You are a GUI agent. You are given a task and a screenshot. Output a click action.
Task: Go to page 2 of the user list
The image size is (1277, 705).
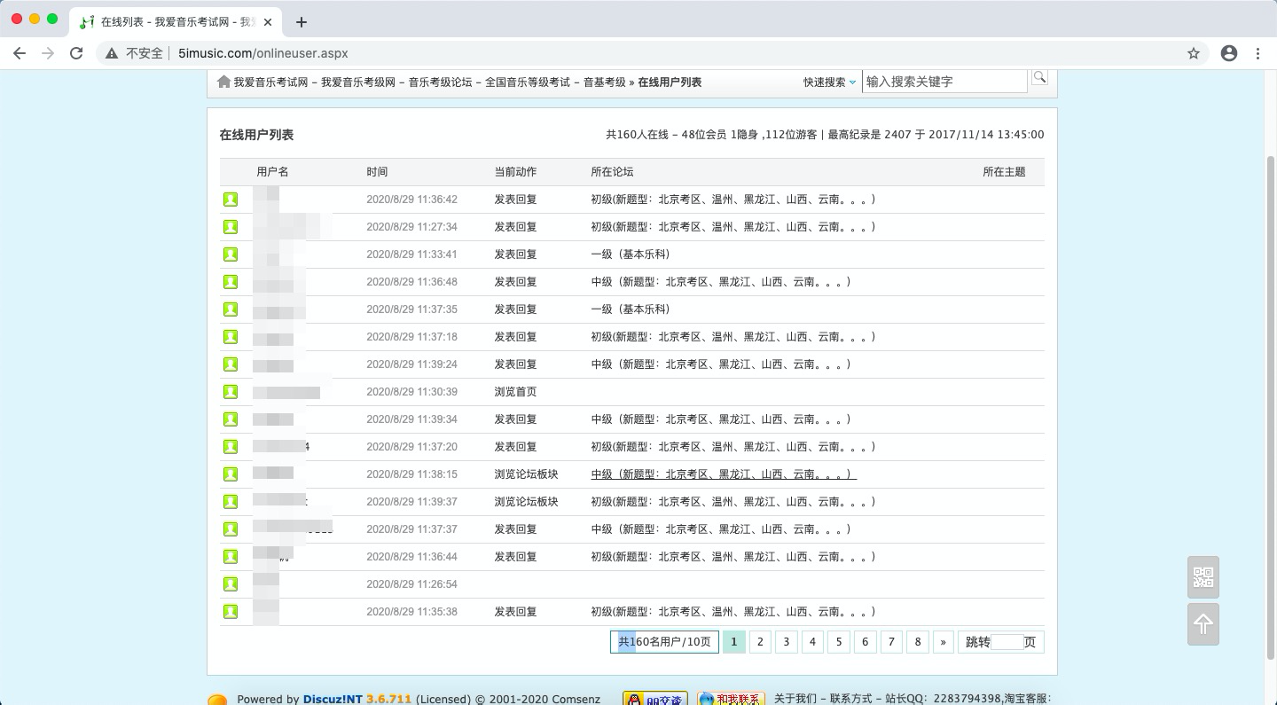pos(760,642)
